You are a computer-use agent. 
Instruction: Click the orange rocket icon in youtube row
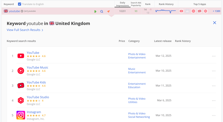108,11
